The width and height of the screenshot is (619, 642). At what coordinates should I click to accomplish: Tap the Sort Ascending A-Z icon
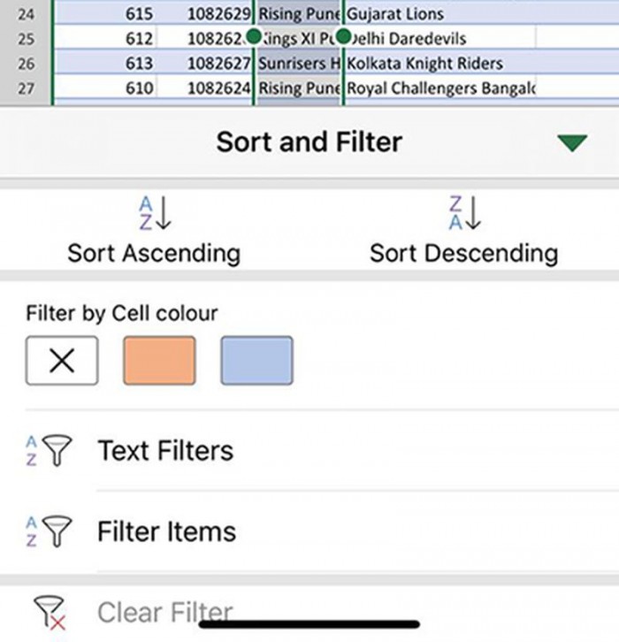coord(155,213)
